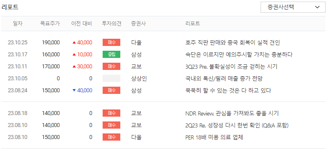Viewport: 330px width, 153px height.
Task: Click target price 170,000
Action: (x=51, y=67)
